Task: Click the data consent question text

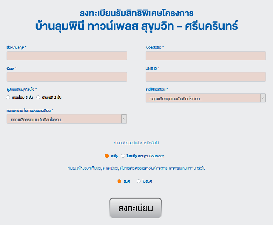Action: coord(136,168)
